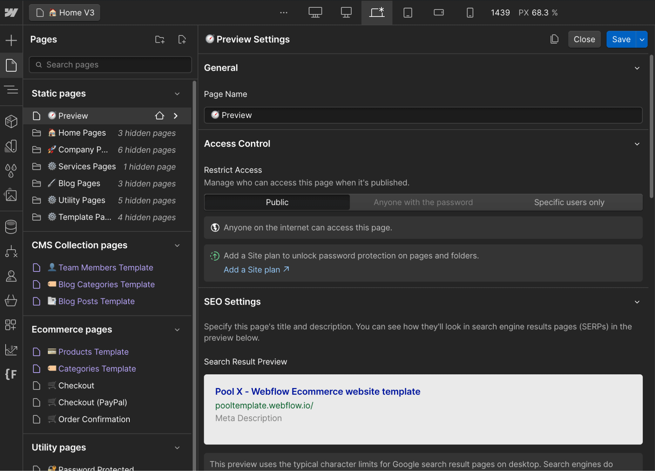Open the Site Users panel
This screenshot has width=655, height=471.
click(11, 276)
